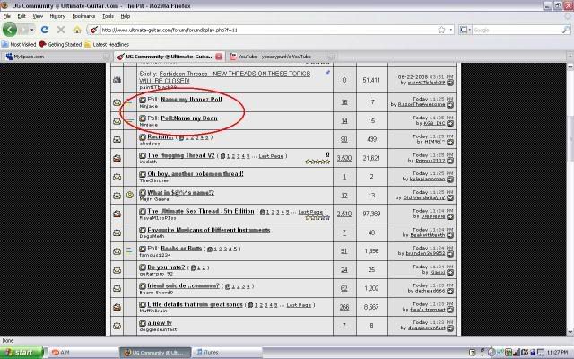Click last post arrow icon on Forbidden Threads row

coord(450,83)
